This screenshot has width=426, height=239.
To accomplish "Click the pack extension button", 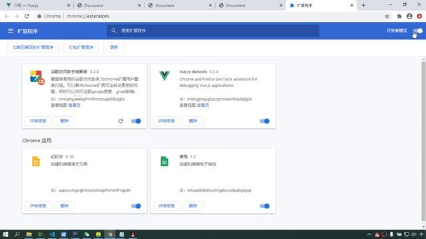I will pyautogui.click(x=81, y=47).
